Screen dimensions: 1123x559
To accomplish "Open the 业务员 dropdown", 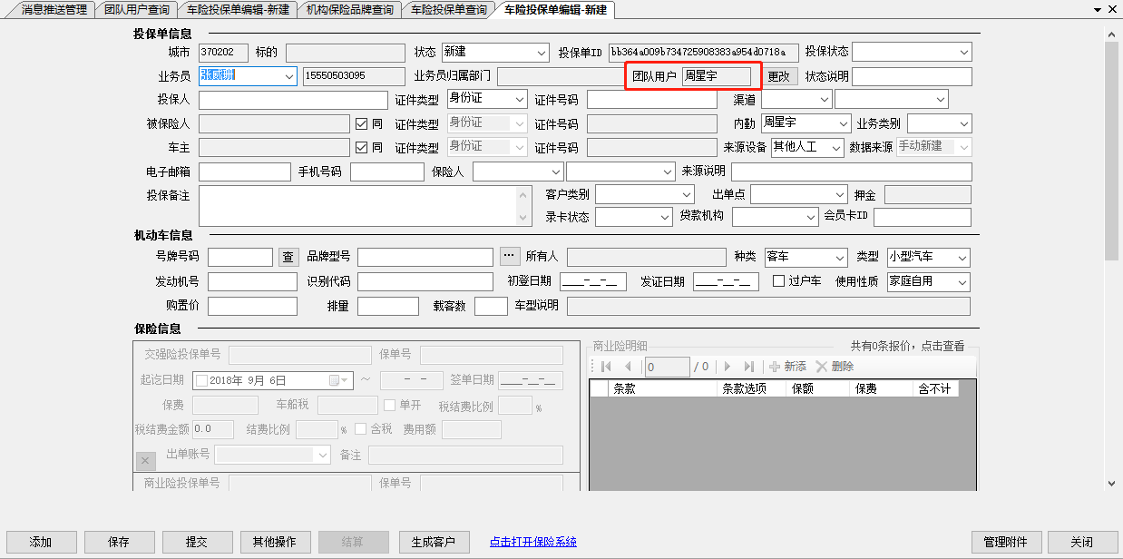I will pyautogui.click(x=289, y=76).
